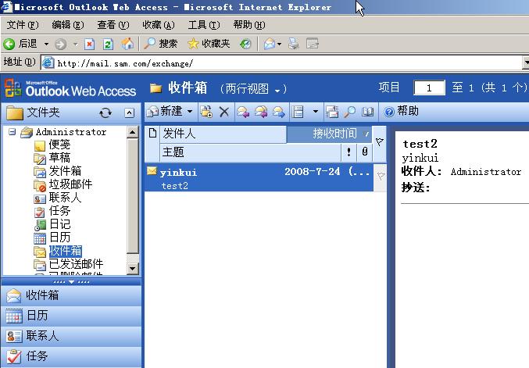
Task: Stop page loading with red X icon
Action: (x=89, y=44)
